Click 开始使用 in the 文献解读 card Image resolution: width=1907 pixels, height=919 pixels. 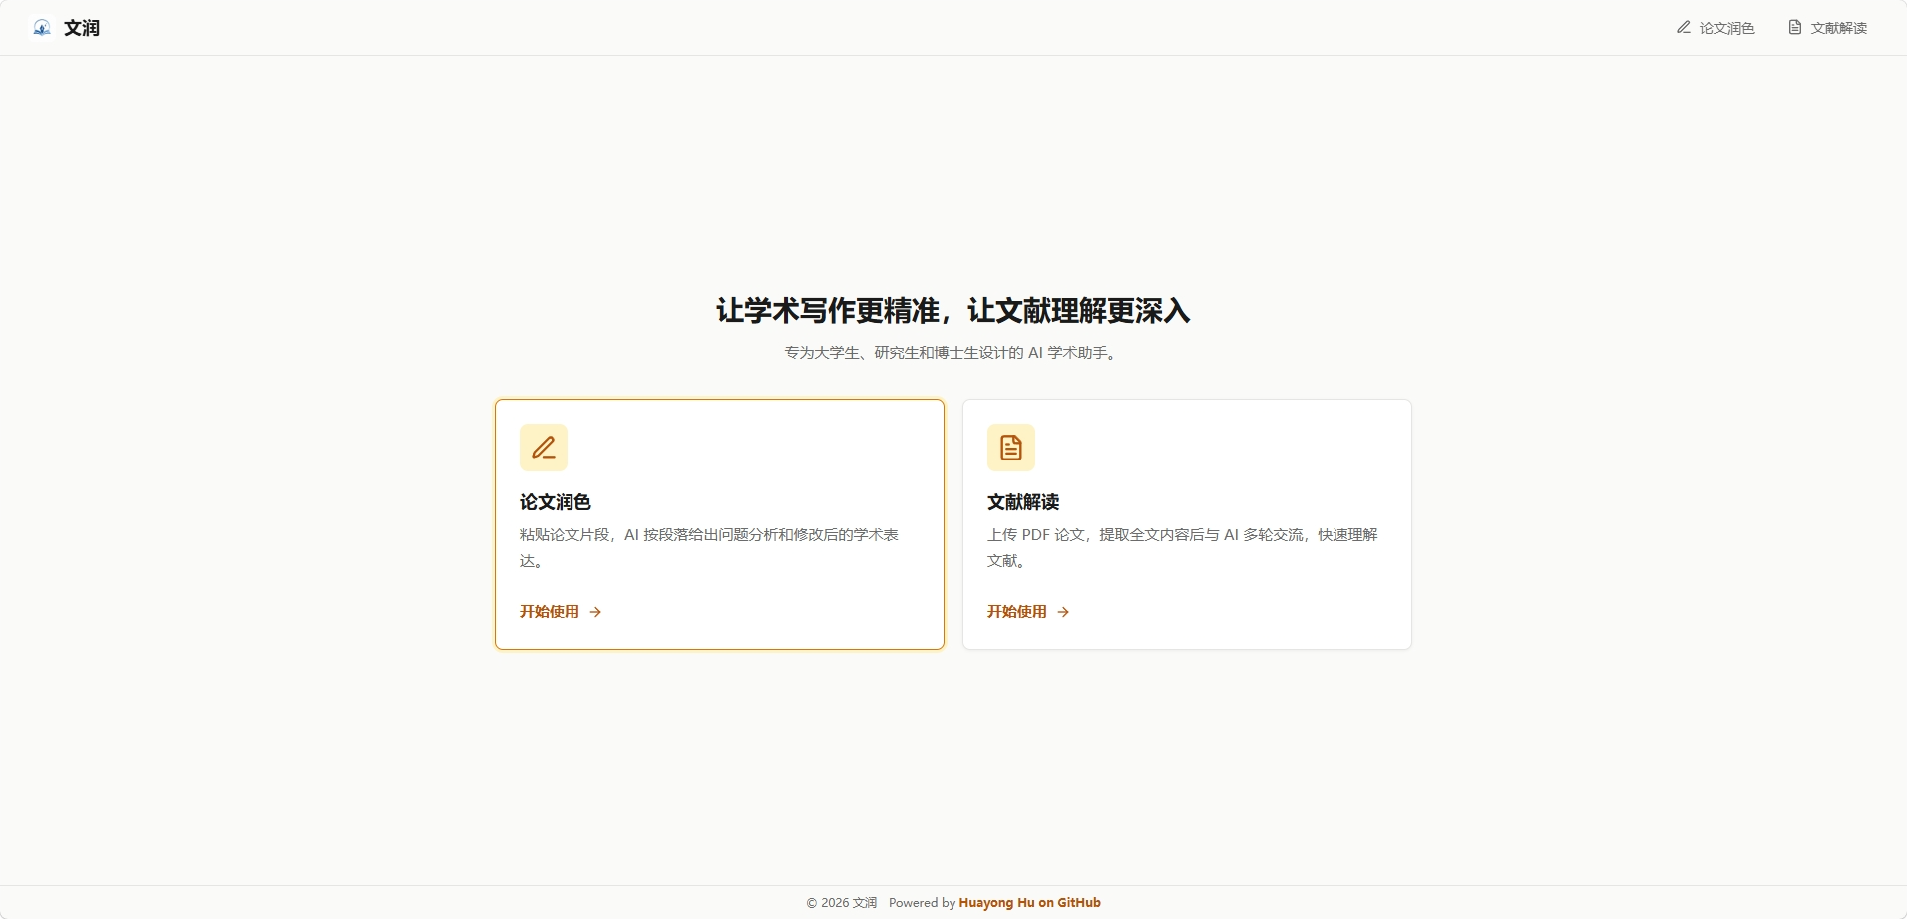(1017, 612)
